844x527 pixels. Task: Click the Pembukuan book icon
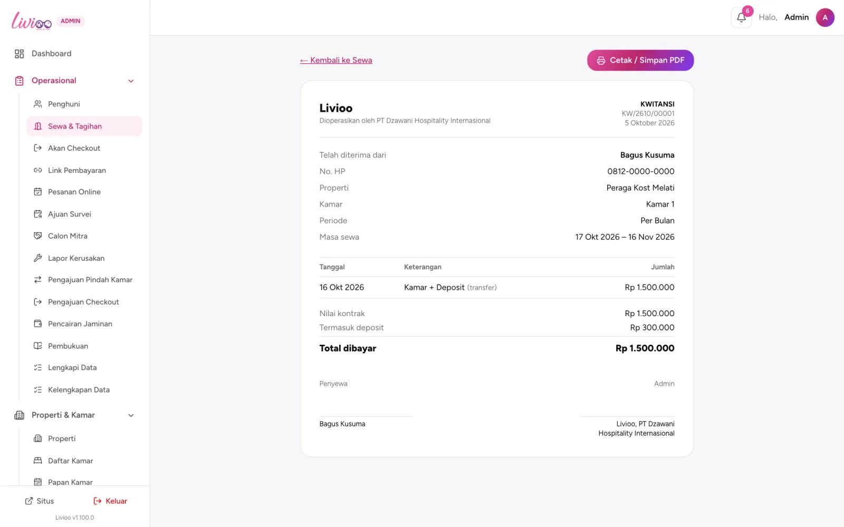click(38, 346)
